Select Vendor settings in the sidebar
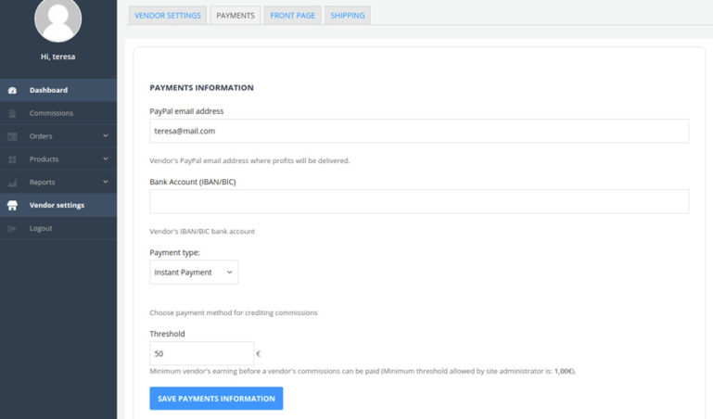Screen dimensions: 713x419 pyautogui.click(x=58, y=205)
